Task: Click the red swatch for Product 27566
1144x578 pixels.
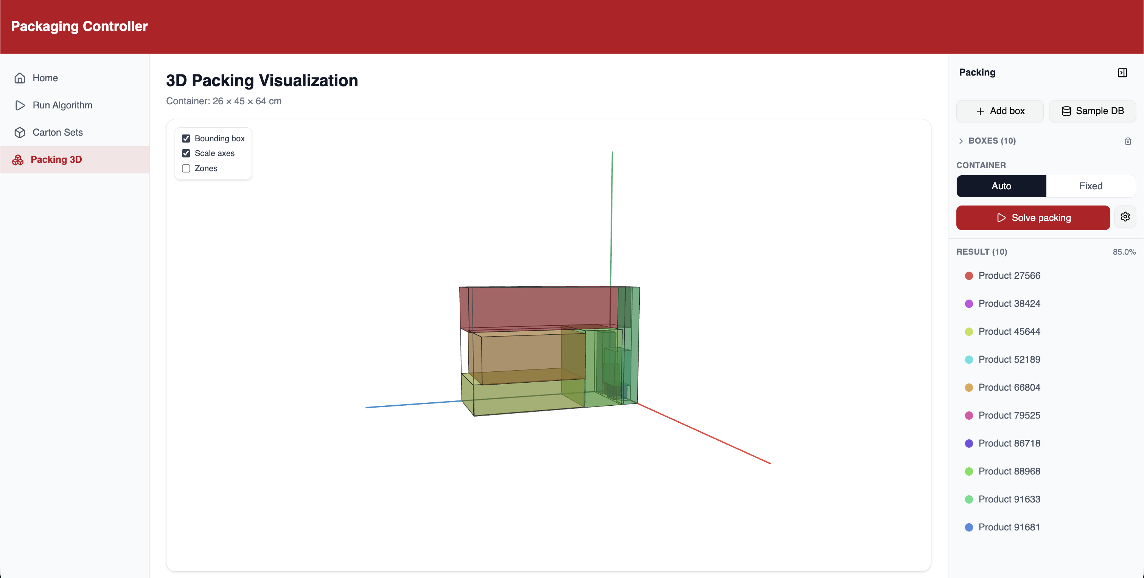Action: tap(969, 276)
